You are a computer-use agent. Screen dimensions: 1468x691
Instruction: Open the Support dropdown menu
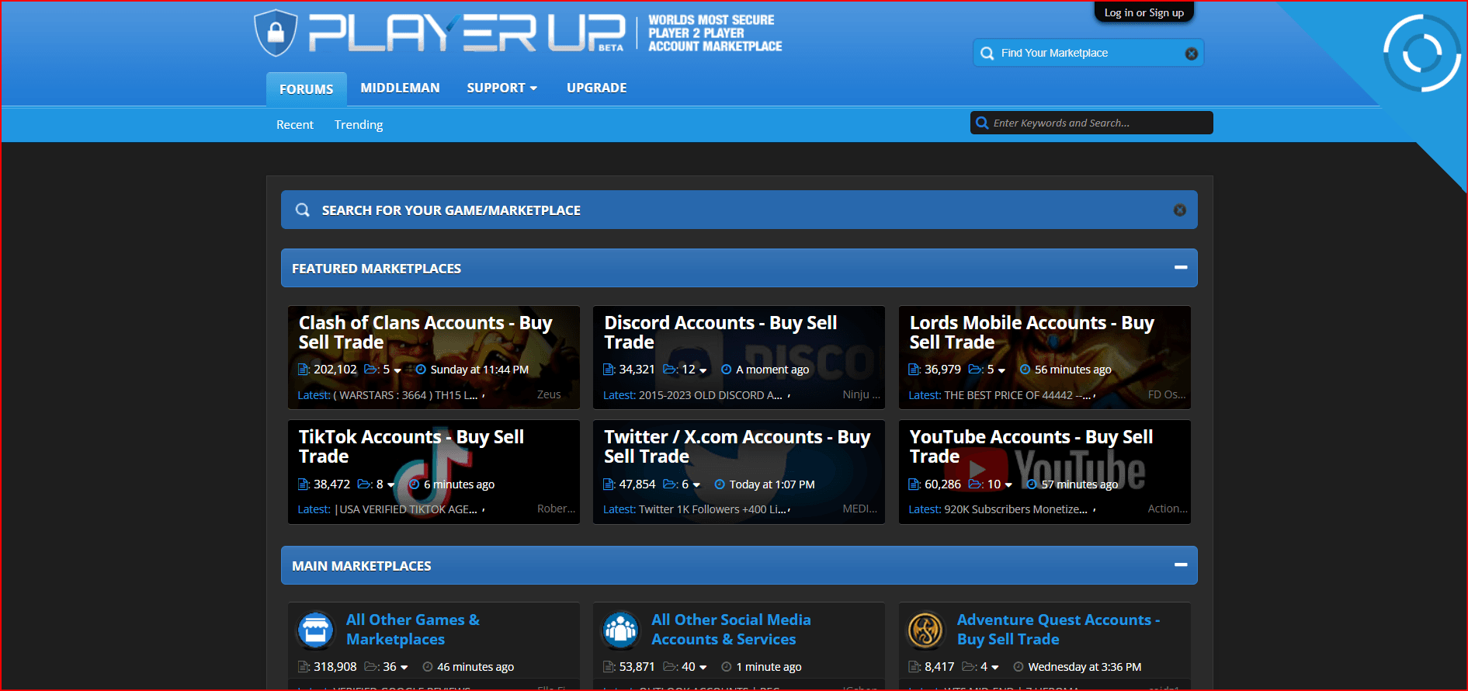[x=501, y=88]
